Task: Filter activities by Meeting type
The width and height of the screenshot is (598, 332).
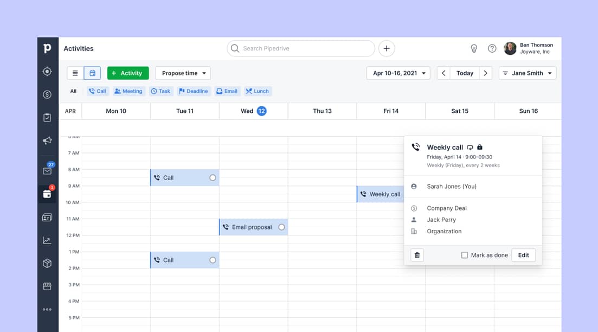Action: (x=128, y=91)
